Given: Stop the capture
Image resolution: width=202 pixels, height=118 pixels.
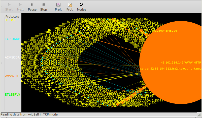Looking at the screenshot, I should 44,7.
